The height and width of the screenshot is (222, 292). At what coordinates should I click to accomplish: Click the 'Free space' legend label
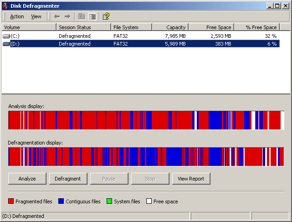pyautogui.click(x=165, y=201)
